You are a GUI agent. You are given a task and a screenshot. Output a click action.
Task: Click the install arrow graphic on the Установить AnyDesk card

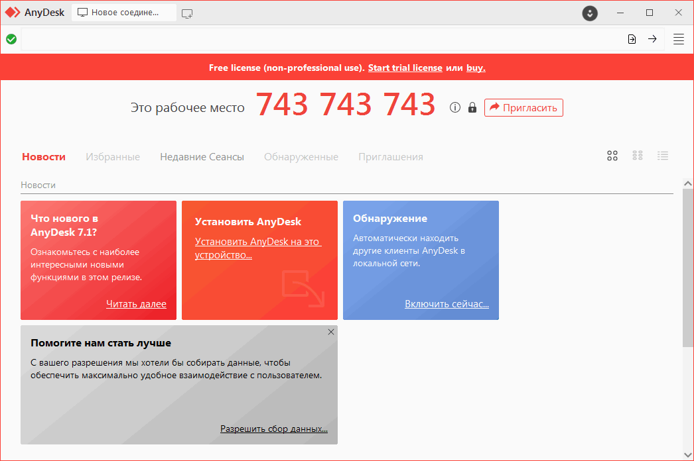point(303,288)
